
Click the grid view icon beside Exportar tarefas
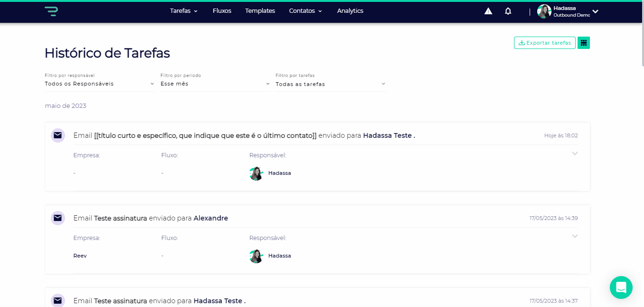click(x=584, y=43)
